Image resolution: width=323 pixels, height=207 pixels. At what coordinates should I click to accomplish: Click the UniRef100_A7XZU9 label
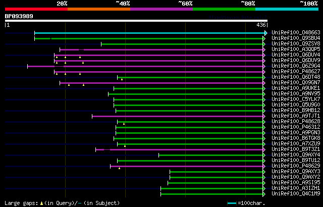[x=296, y=144]
